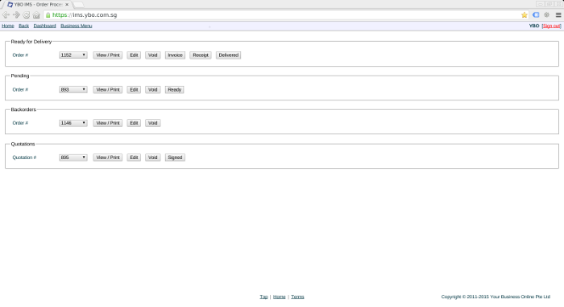
Task: Open the Dashboard link
Action: [x=44, y=26]
